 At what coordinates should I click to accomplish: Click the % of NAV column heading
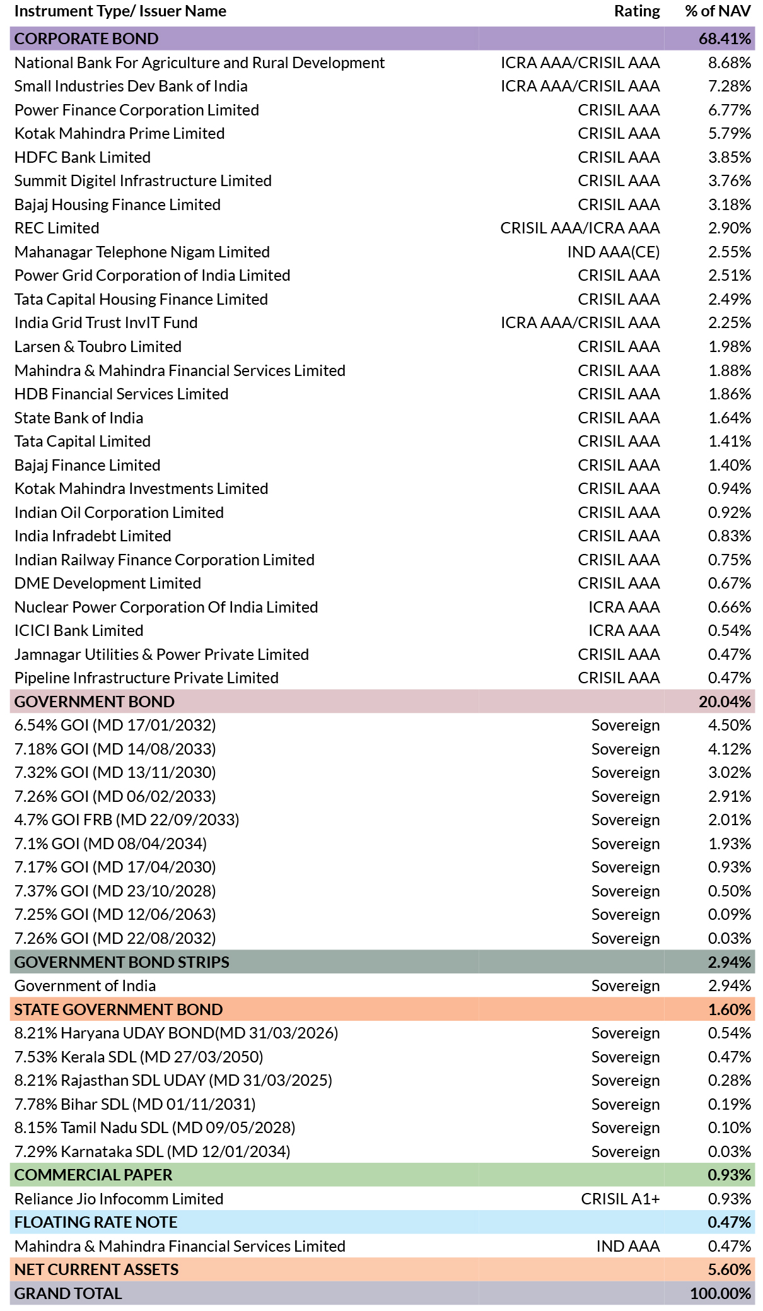[x=718, y=11]
